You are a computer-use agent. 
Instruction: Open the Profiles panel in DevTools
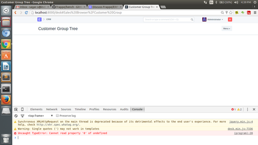94,109
